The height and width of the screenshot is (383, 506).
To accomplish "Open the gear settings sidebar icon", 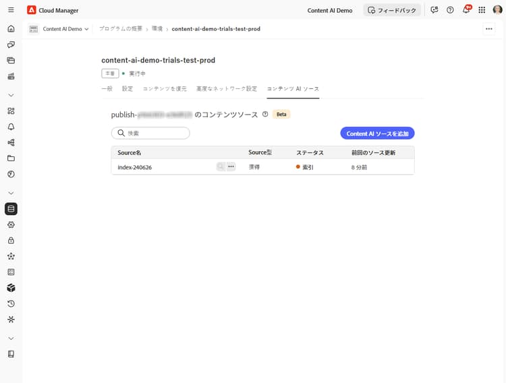I will tap(11, 225).
